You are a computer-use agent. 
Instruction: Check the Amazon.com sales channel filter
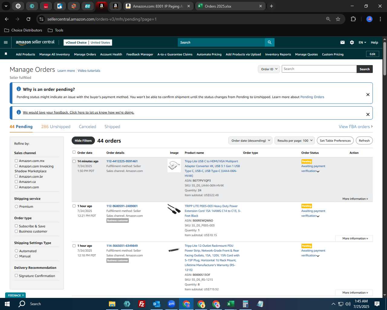pos(16,187)
